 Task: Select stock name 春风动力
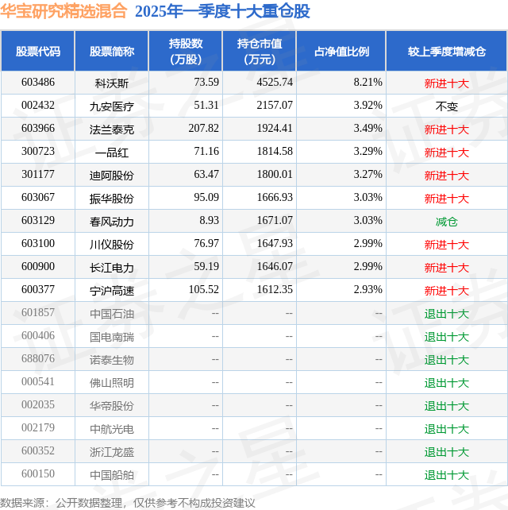[112, 222]
